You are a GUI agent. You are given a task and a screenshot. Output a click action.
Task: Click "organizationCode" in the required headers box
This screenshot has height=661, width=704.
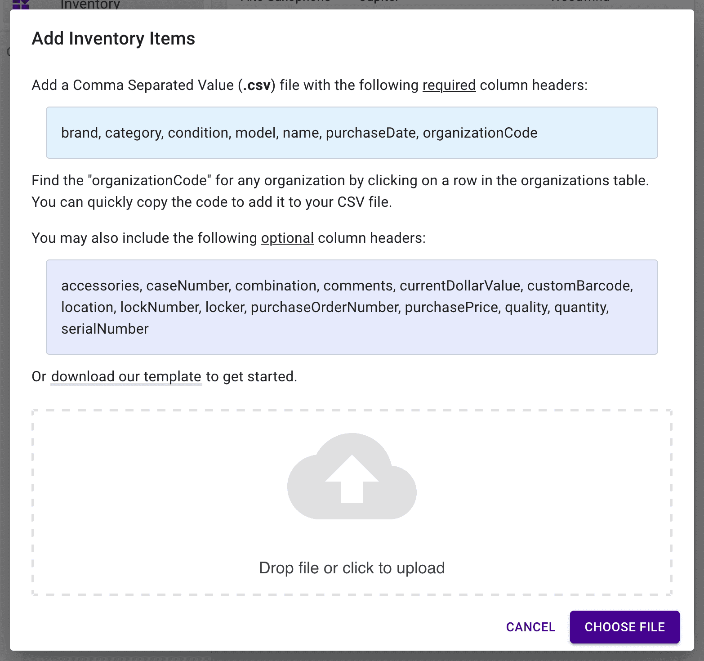(x=480, y=133)
